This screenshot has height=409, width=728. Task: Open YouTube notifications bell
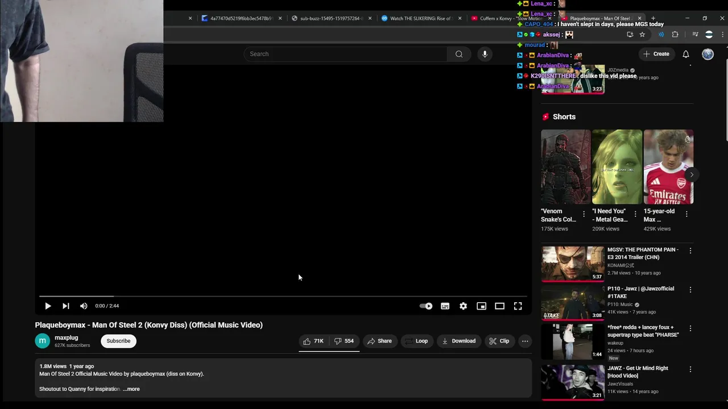(686, 54)
